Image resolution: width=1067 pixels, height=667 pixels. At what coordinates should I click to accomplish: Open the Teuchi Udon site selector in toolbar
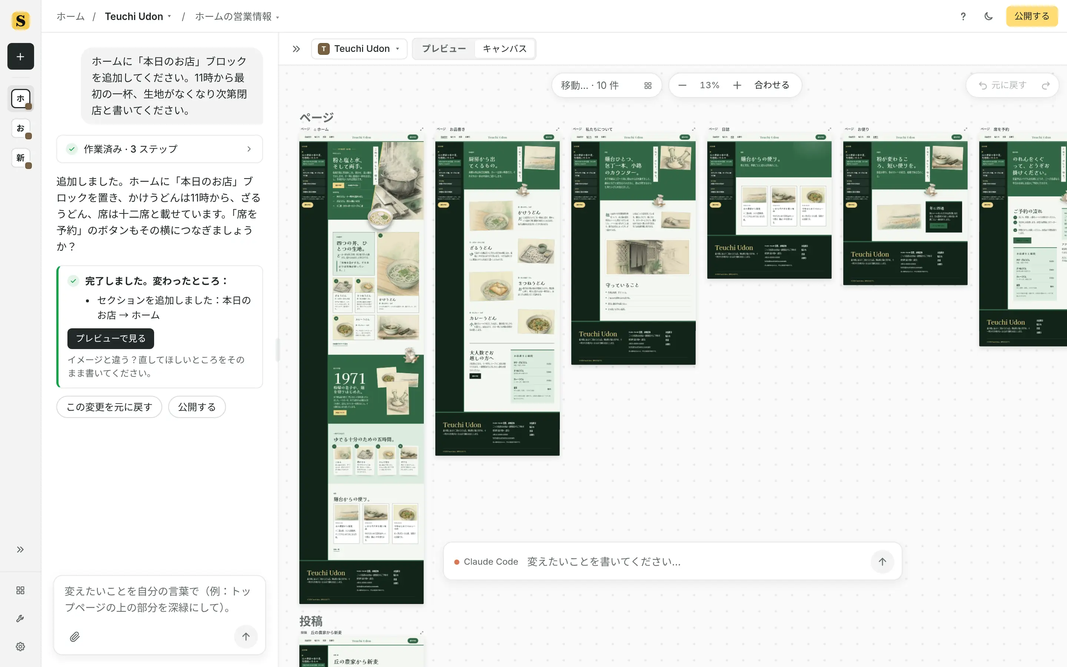[x=359, y=49]
